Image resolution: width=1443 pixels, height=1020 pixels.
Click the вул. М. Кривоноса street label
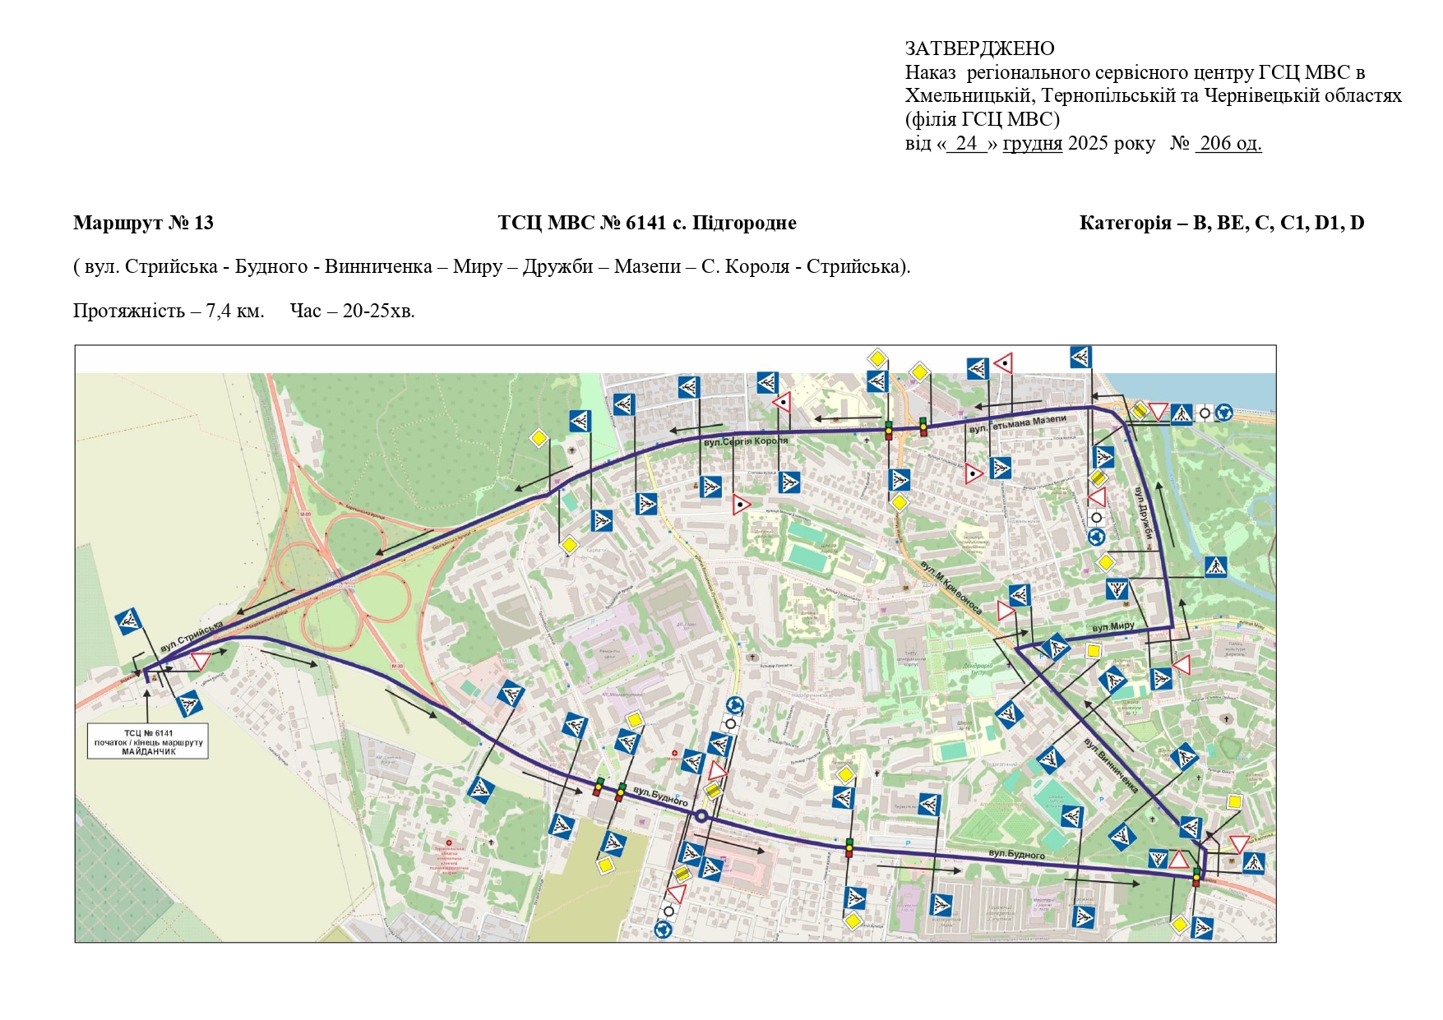click(x=951, y=588)
